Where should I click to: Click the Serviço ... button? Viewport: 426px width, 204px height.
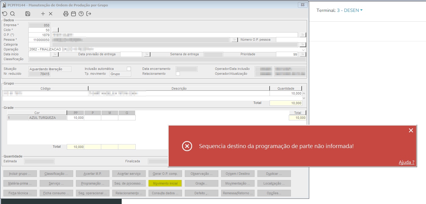[56, 183]
